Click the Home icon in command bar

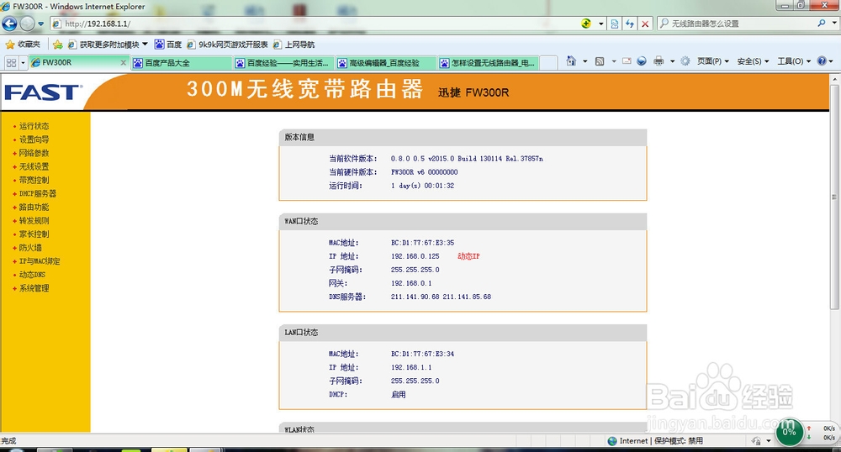(x=571, y=61)
